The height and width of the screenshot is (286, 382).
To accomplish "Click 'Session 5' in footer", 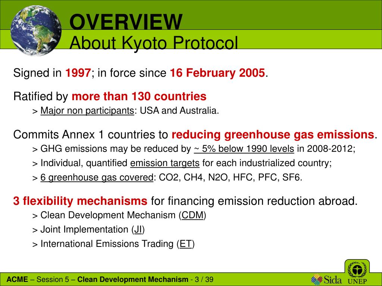I will (53, 279).
